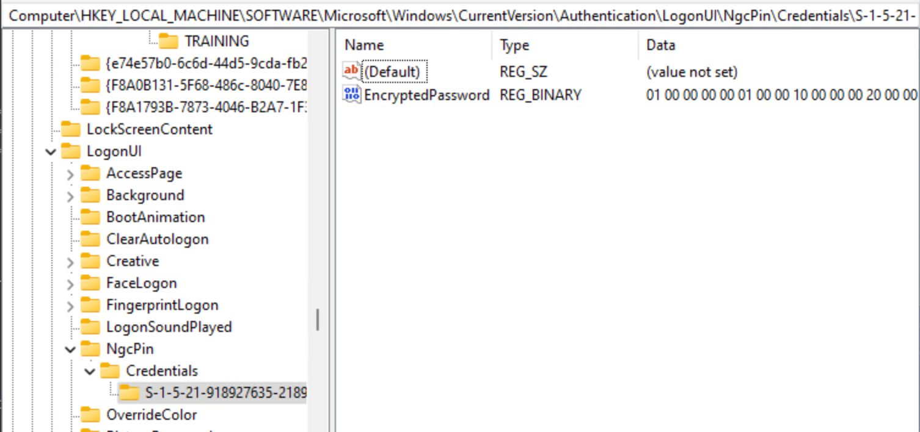Collapse the Credentials key
Image resolution: width=920 pixels, height=432 pixels.
(90, 371)
